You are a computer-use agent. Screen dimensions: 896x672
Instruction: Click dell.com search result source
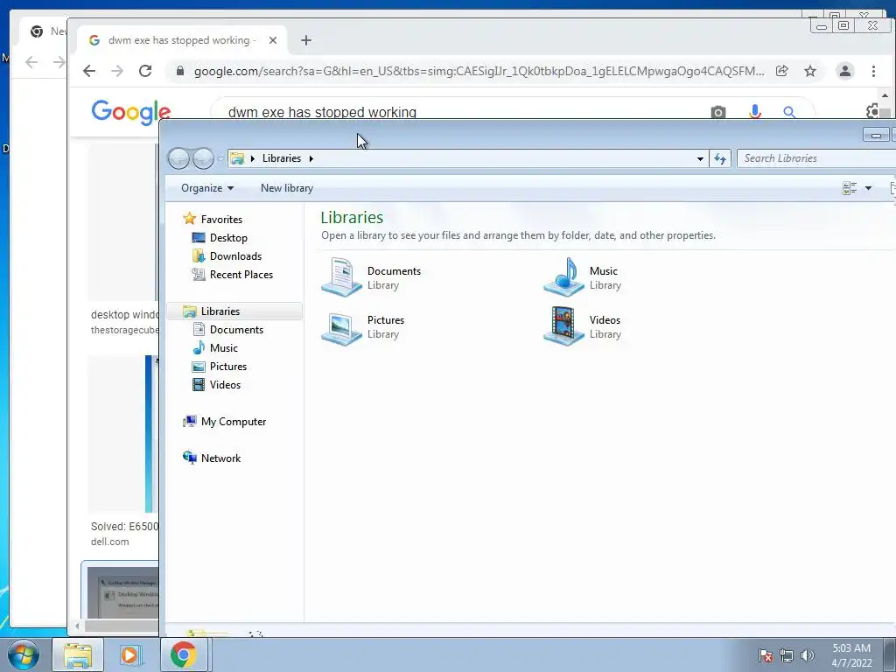[x=109, y=542]
